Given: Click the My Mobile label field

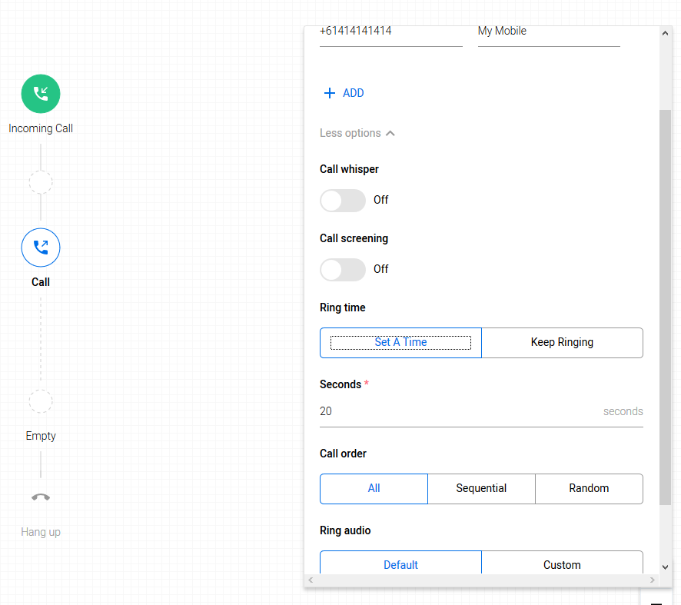Looking at the screenshot, I should [x=548, y=32].
